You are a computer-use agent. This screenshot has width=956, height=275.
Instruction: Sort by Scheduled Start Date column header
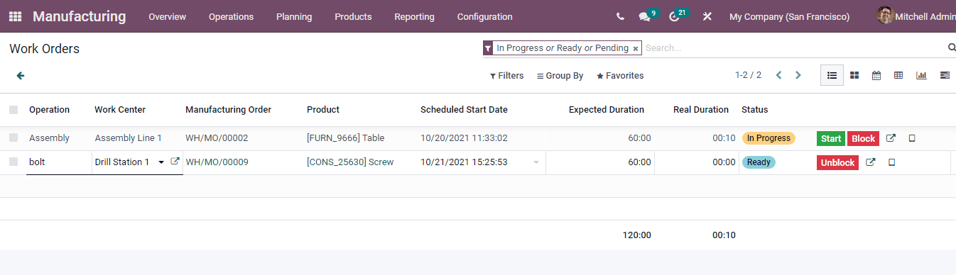click(464, 110)
